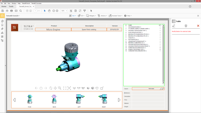Screen dimensions: 201x113
Task: Select the 3D pan move tool
Action: coord(55,88)
